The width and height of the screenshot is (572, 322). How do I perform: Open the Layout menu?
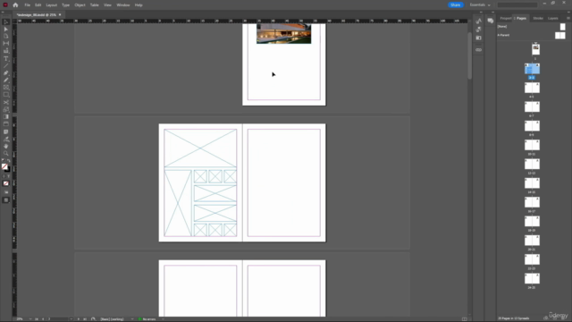coord(52,5)
